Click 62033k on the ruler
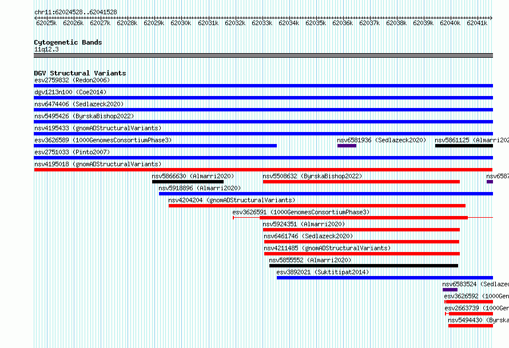 (262, 23)
